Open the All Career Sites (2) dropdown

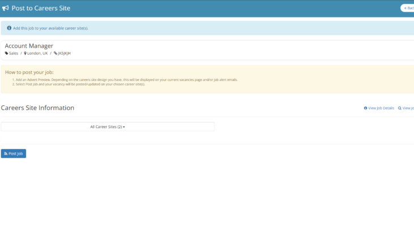pos(107,127)
